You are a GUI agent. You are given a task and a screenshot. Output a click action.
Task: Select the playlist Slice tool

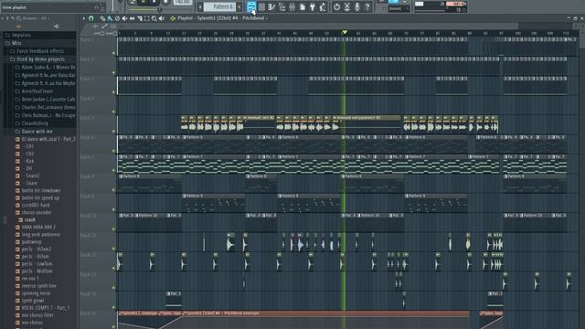140,18
